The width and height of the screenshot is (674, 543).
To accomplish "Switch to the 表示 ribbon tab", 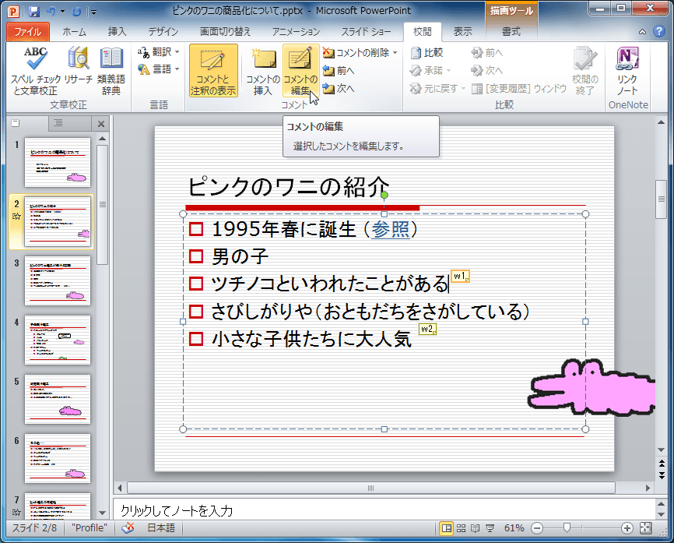I will point(462,32).
